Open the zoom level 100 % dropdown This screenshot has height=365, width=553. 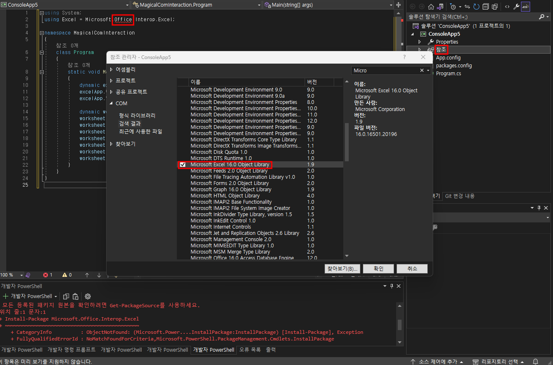[x=21, y=275]
